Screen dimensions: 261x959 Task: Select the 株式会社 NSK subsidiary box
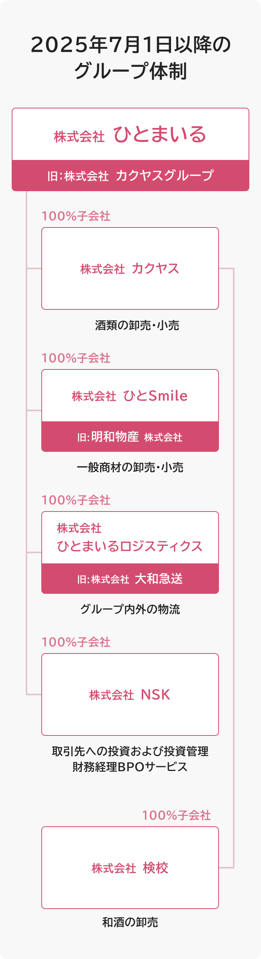[x=130, y=694]
